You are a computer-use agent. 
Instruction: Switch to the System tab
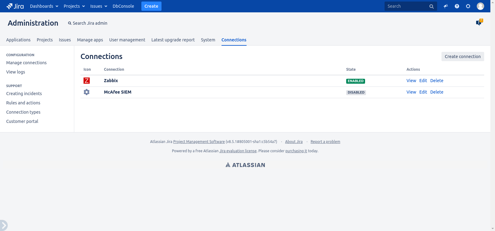pos(208,40)
